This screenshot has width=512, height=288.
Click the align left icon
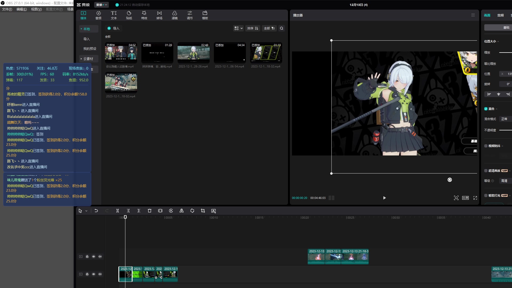click(489, 94)
